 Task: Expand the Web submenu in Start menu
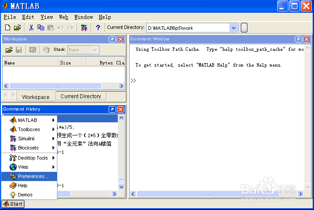click(29, 167)
